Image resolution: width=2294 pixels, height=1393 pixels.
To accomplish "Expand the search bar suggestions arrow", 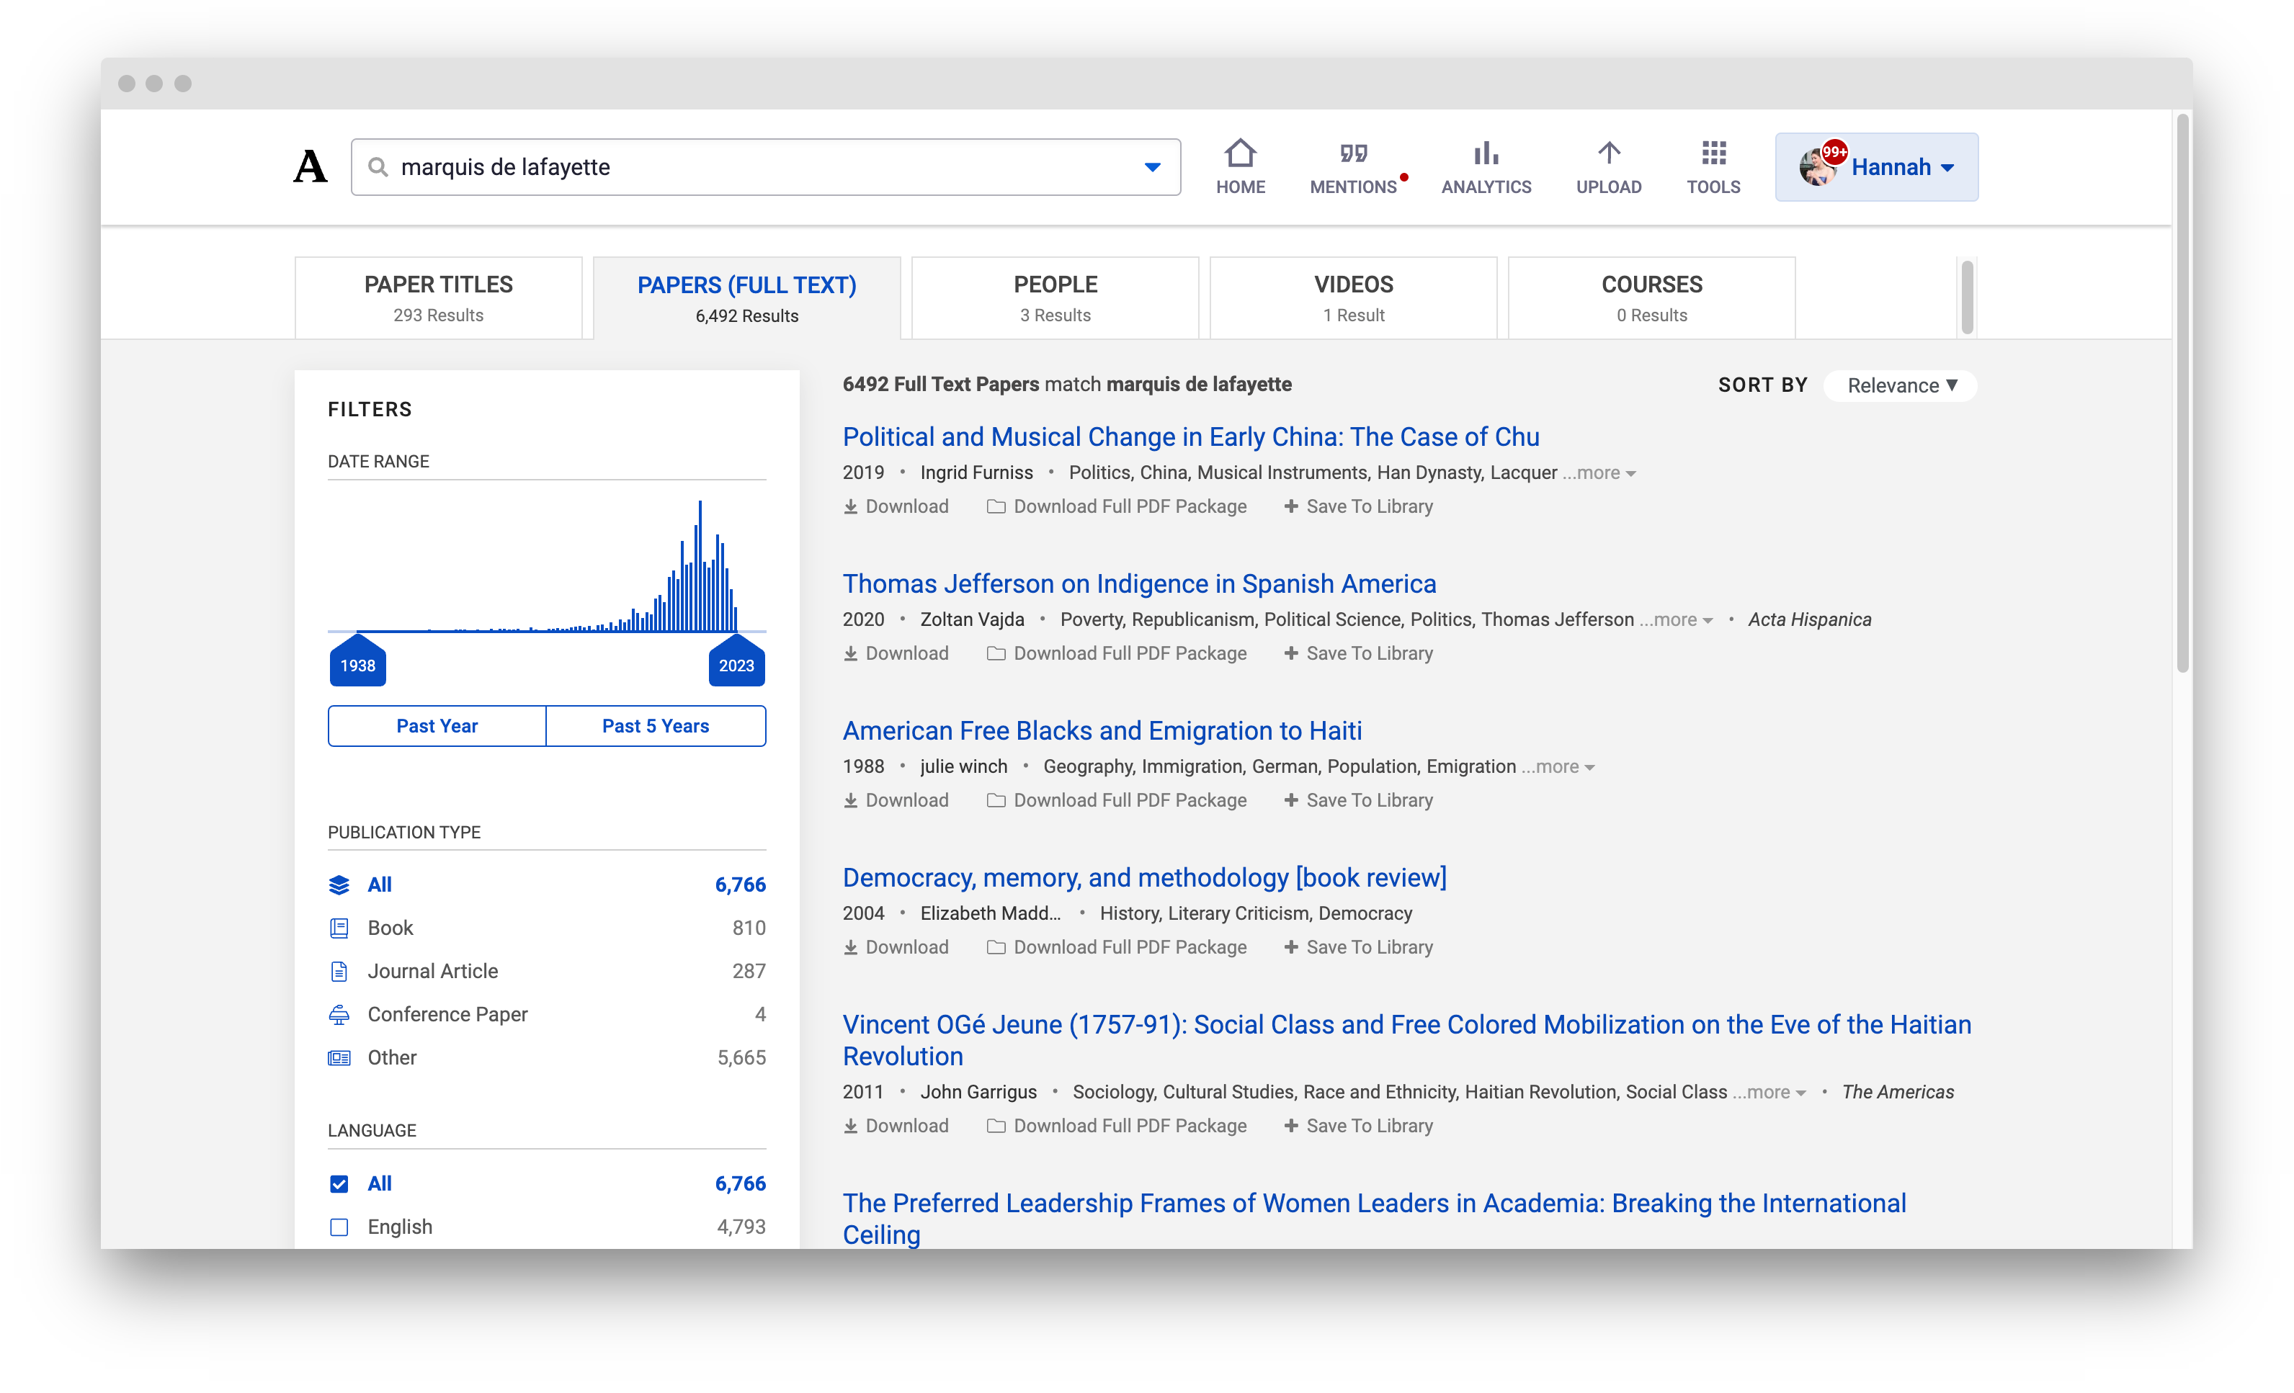I will pos(1151,166).
